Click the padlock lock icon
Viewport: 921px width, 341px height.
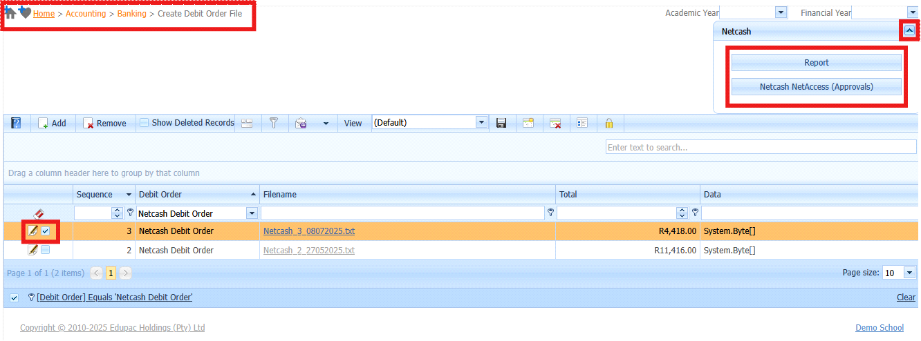tap(609, 123)
